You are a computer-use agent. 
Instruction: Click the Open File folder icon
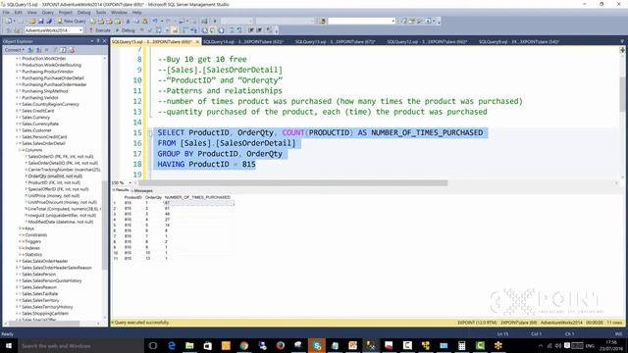coord(32,21)
